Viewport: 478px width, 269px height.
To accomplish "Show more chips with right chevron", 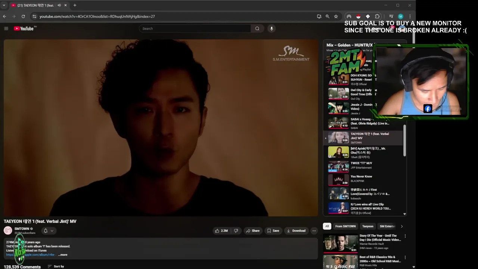I will click(x=401, y=226).
